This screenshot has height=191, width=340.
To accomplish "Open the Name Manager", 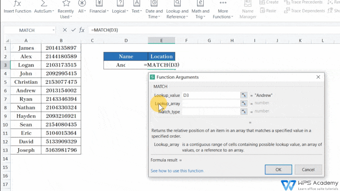I will (248, 10).
